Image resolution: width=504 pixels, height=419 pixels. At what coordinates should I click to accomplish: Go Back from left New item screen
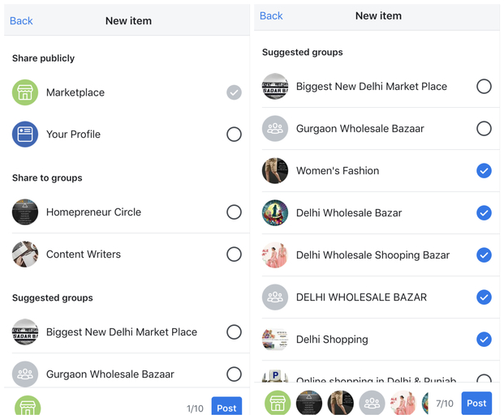point(21,21)
